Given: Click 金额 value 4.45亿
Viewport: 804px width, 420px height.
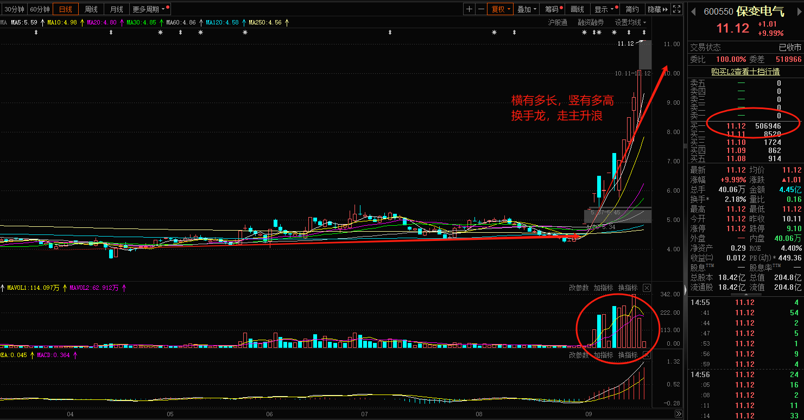Looking at the screenshot, I should click(790, 189).
